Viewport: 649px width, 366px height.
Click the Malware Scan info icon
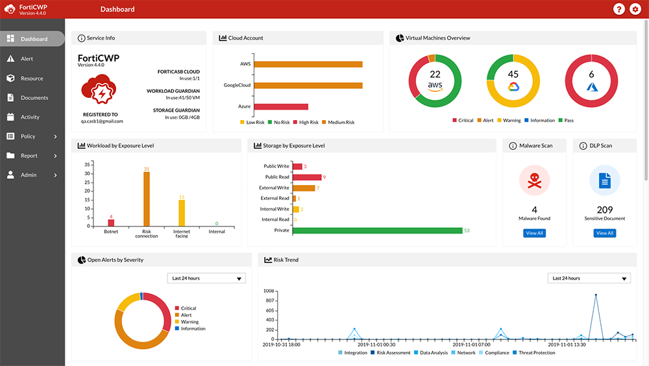tap(513, 146)
